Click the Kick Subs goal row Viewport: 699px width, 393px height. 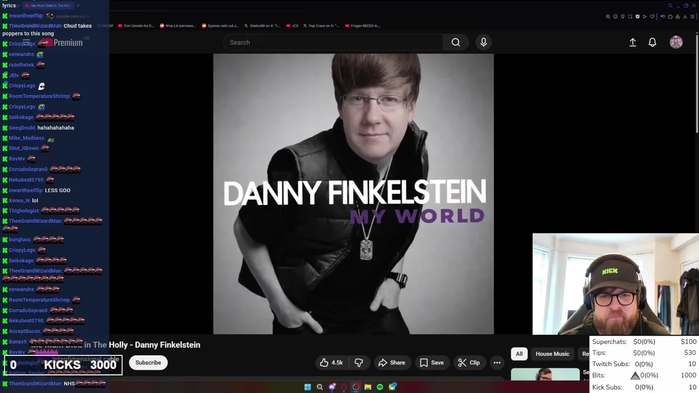(x=644, y=387)
